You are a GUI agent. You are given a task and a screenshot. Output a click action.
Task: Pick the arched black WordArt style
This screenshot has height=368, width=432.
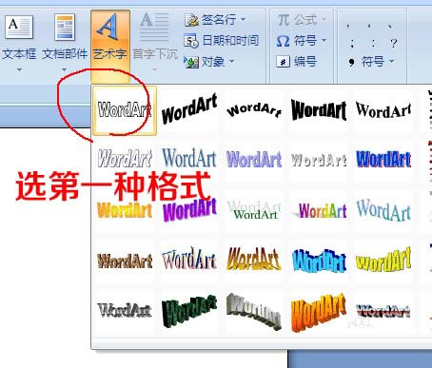click(254, 110)
